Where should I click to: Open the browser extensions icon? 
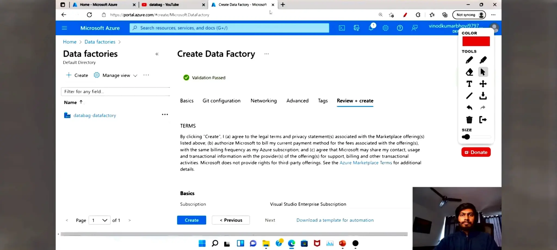click(418, 15)
